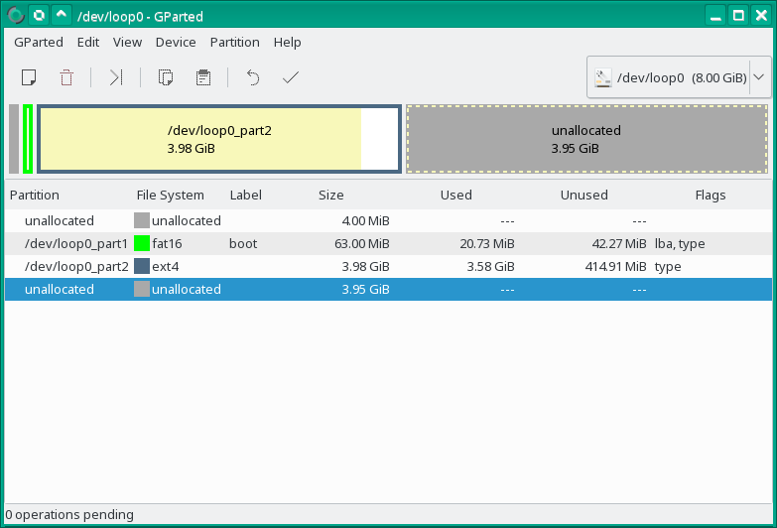
Task: Sort by Size column header
Action: [x=331, y=195]
